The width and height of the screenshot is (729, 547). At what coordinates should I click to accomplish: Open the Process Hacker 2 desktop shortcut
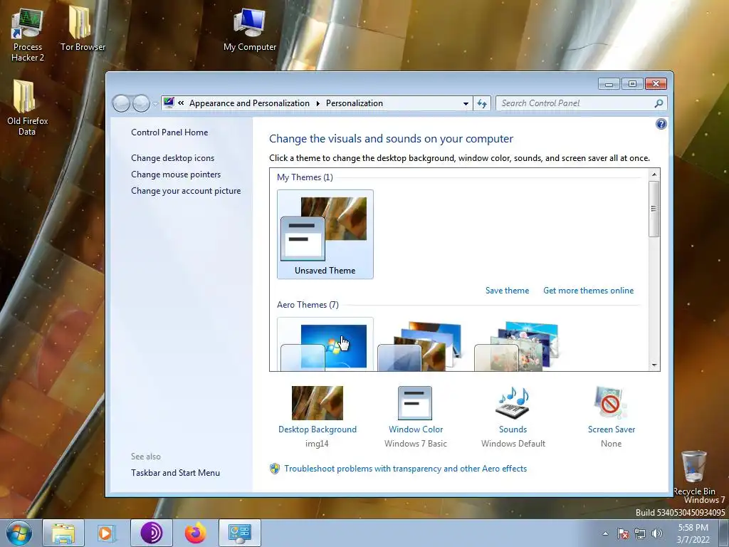28,34
